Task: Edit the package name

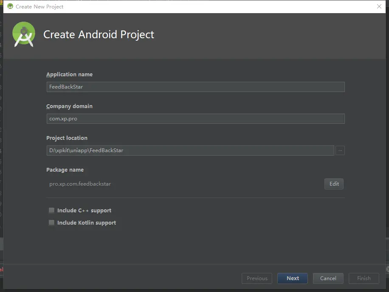Action: coord(334,184)
